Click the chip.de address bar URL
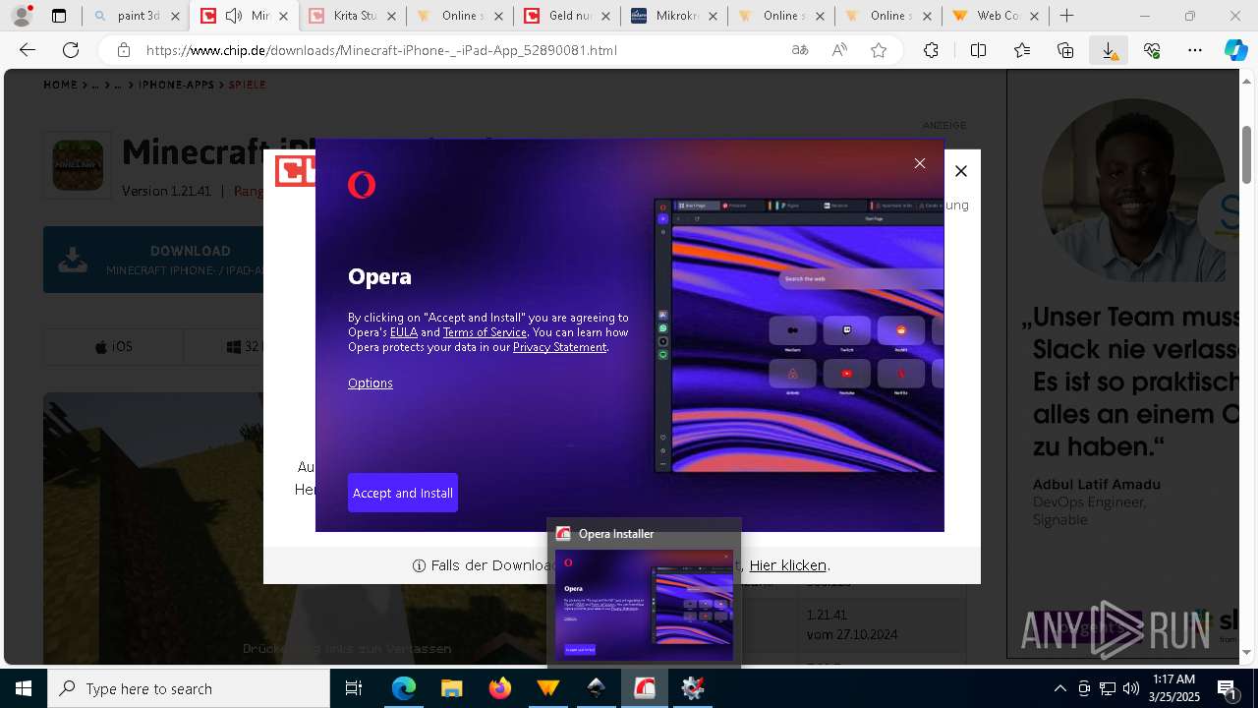 pos(381,50)
